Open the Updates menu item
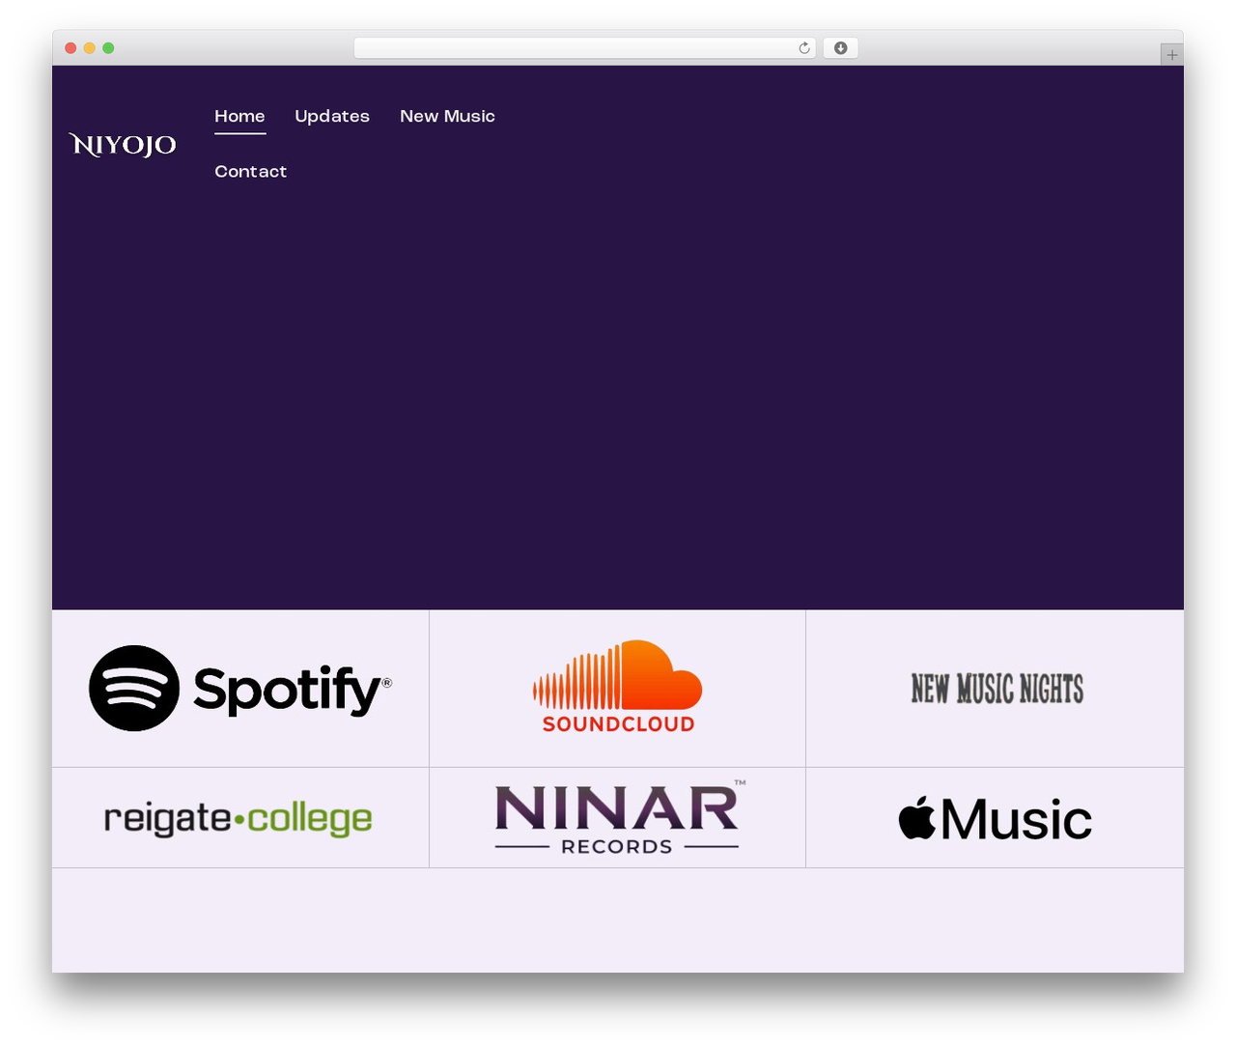1236x1047 pixels. point(332,116)
